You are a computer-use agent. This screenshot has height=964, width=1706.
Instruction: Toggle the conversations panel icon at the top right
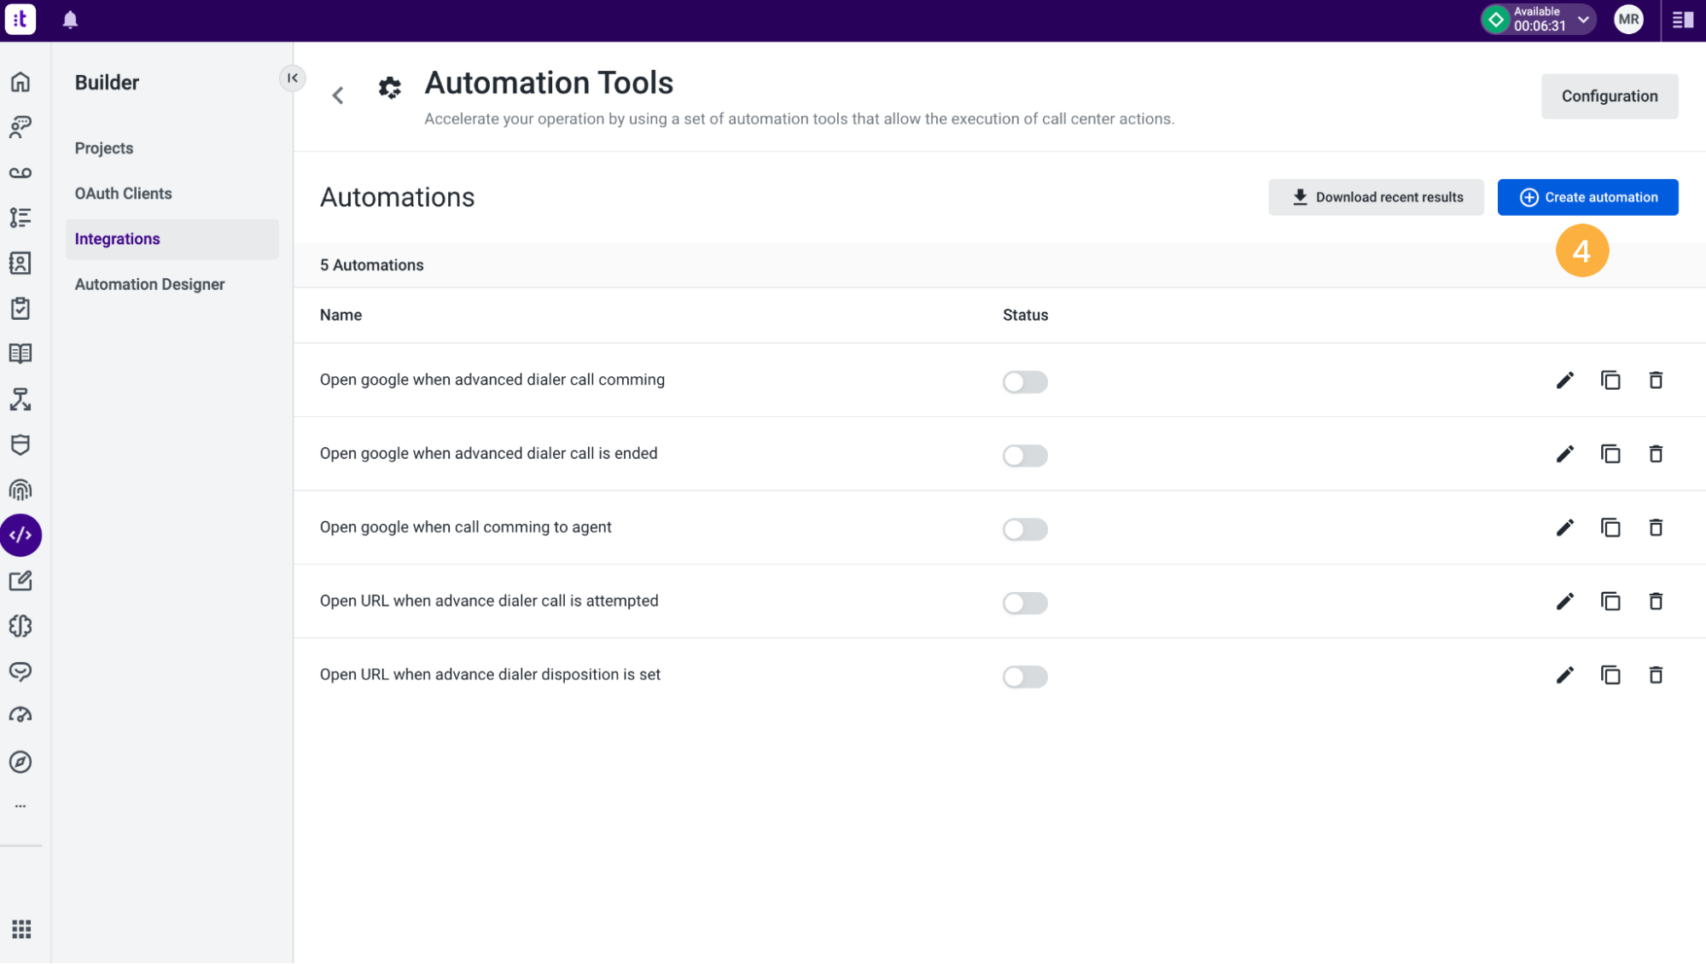coord(1683,20)
